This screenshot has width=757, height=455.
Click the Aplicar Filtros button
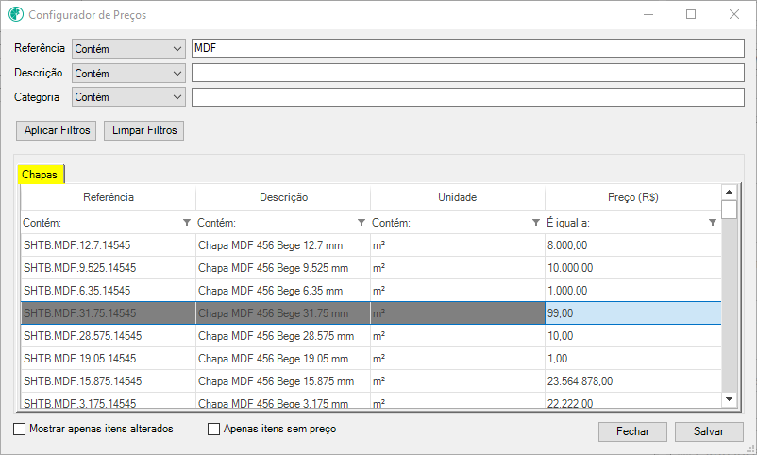pos(57,130)
